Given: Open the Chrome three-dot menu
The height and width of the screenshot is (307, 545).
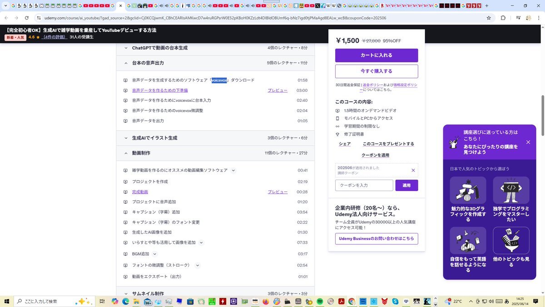Looking at the screenshot, I should point(539,18).
